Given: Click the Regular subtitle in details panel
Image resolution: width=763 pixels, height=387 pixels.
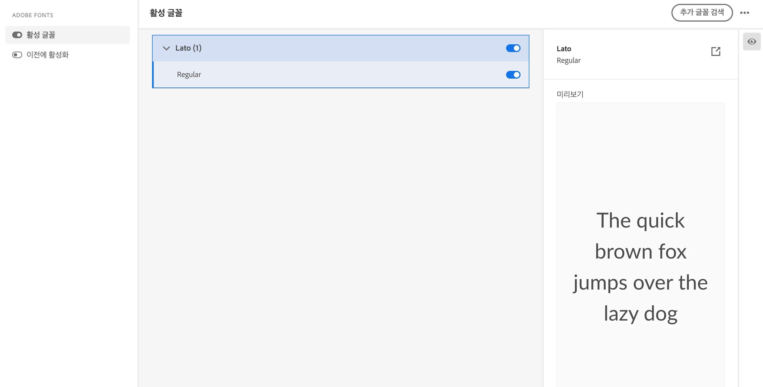Looking at the screenshot, I should click(569, 61).
